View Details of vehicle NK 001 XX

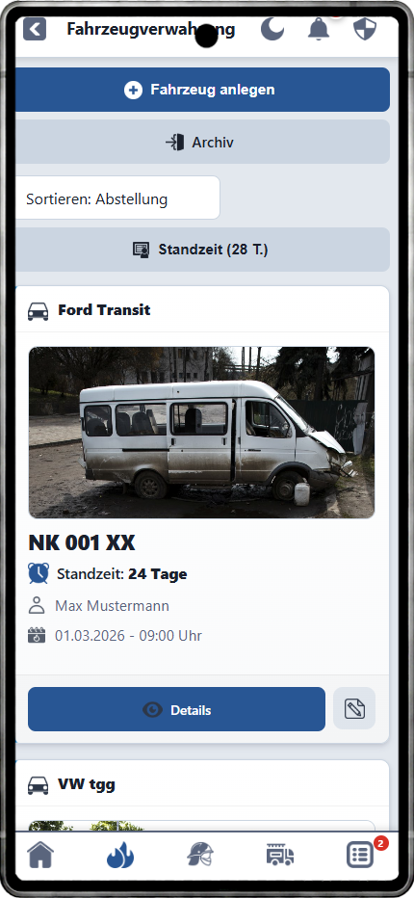pyautogui.click(x=176, y=709)
